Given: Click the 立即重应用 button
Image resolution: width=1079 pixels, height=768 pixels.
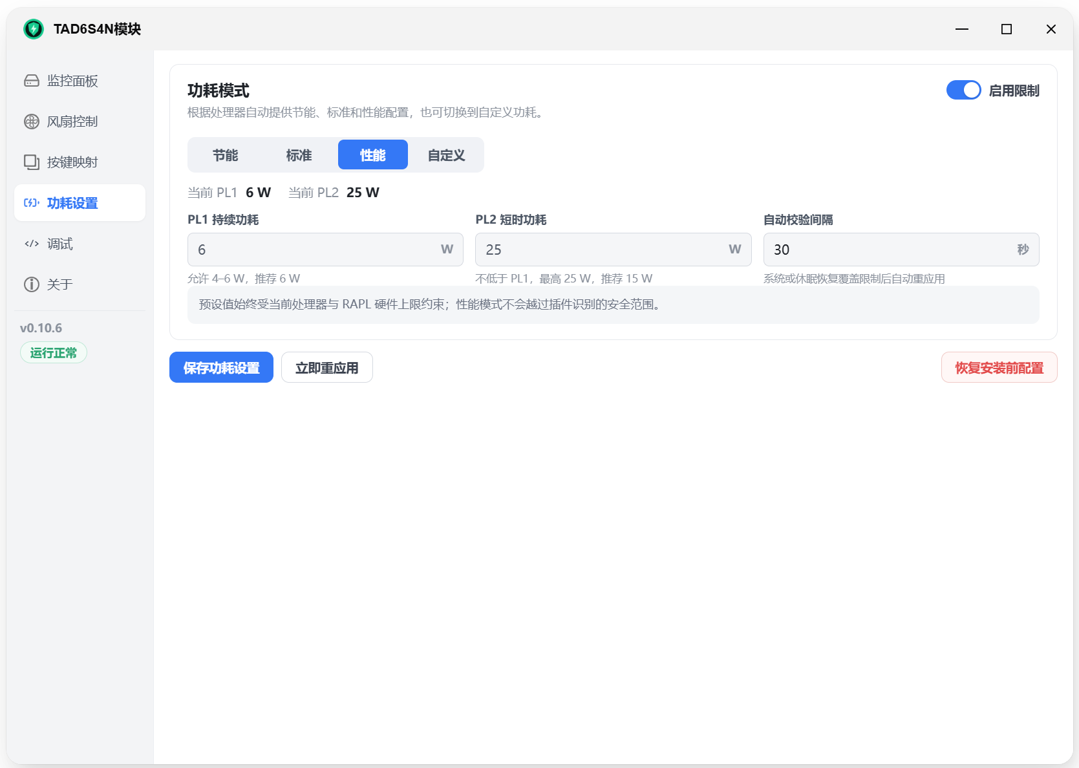Looking at the screenshot, I should [x=327, y=368].
